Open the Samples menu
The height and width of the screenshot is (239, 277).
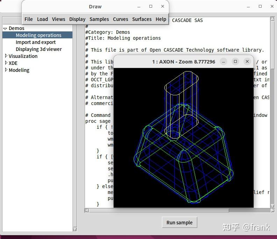coord(99,19)
